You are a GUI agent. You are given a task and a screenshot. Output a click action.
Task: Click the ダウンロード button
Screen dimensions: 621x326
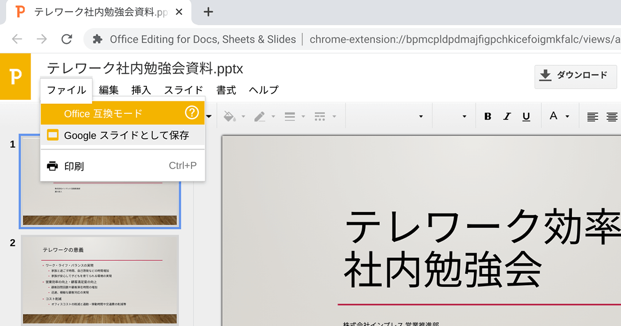click(575, 76)
